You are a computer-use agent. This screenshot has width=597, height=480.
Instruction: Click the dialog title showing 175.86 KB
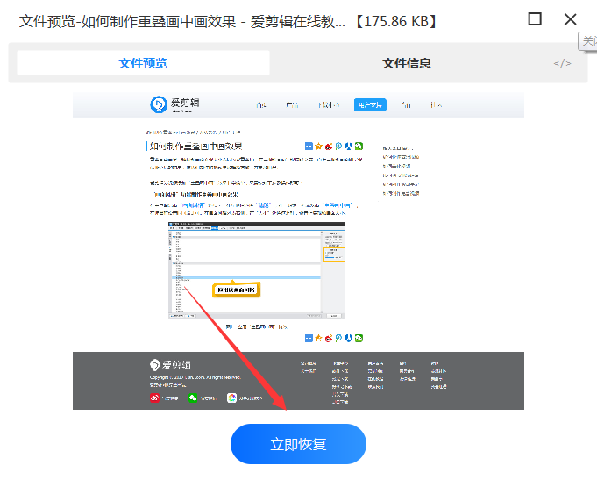click(x=228, y=21)
